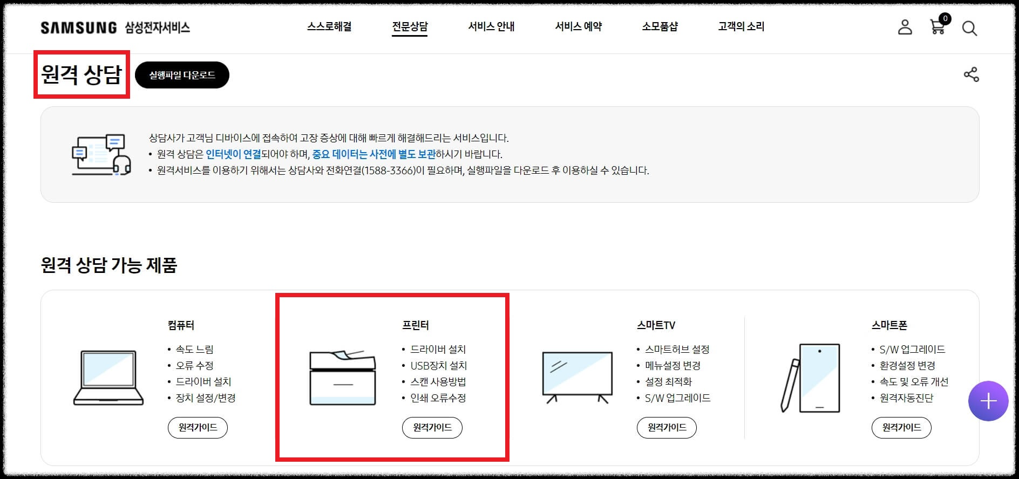The image size is (1019, 479).
Task: Click the search magnifier icon
Action: coord(969,29)
